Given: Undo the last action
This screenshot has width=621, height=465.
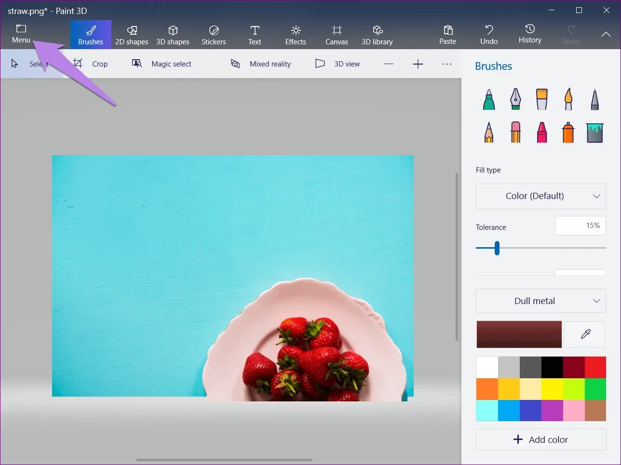Looking at the screenshot, I should tap(489, 35).
